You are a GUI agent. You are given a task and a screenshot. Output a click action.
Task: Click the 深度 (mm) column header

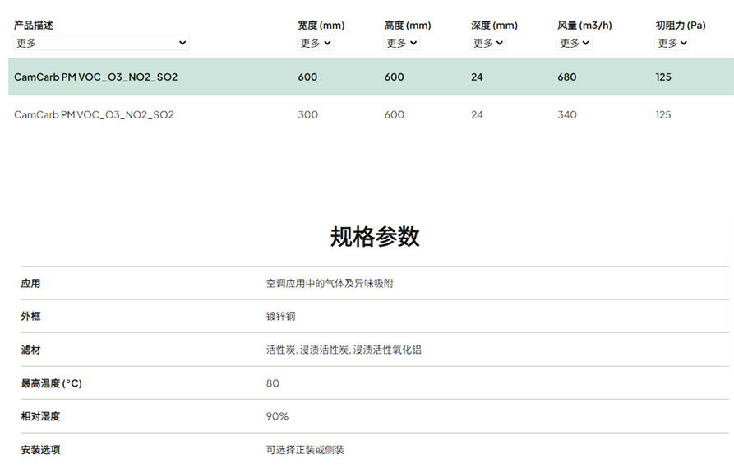click(x=494, y=26)
